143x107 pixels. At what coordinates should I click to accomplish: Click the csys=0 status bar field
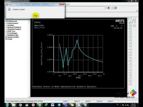pyautogui.click(x=102, y=101)
